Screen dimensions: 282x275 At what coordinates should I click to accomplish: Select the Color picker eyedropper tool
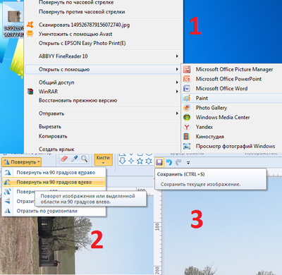pyautogui.click(x=74, y=159)
